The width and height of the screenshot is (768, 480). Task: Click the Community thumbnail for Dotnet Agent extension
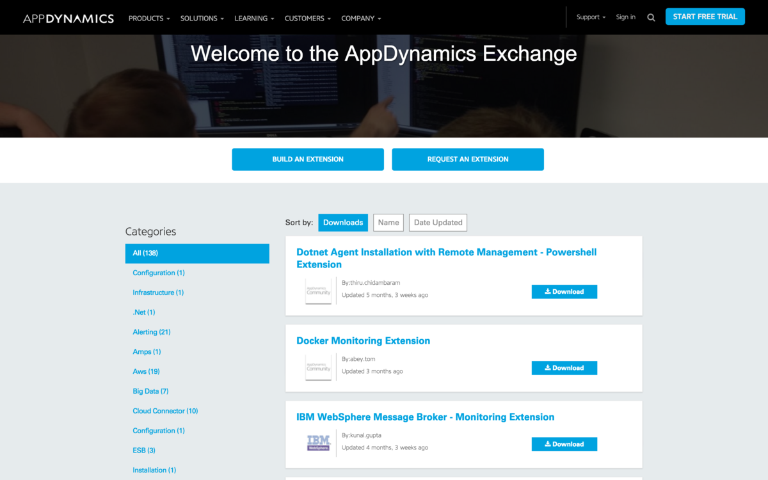[318, 291]
